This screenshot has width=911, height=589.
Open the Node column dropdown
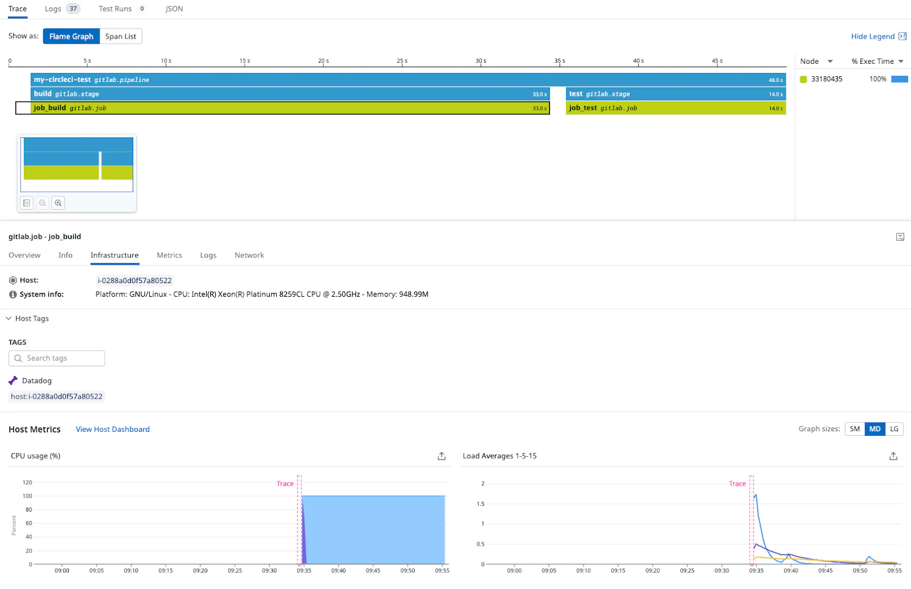tap(830, 62)
